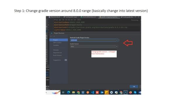The image size is (187, 105).
Task: Open the yellow Sticky Notes taskbar icon
Action: [107, 92]
